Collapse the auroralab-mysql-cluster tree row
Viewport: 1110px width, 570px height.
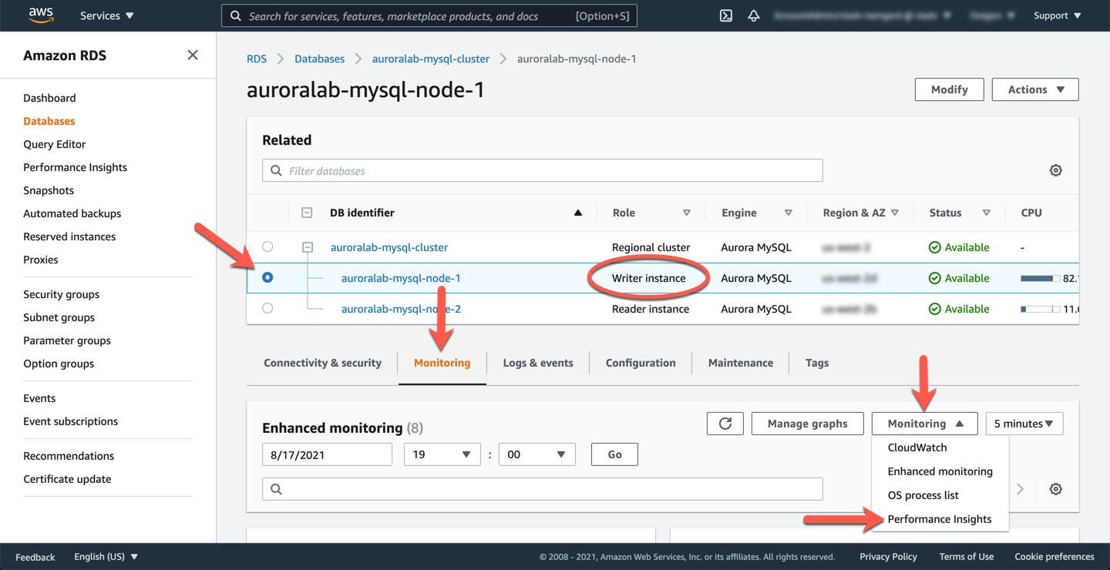[x=308, y=247]
